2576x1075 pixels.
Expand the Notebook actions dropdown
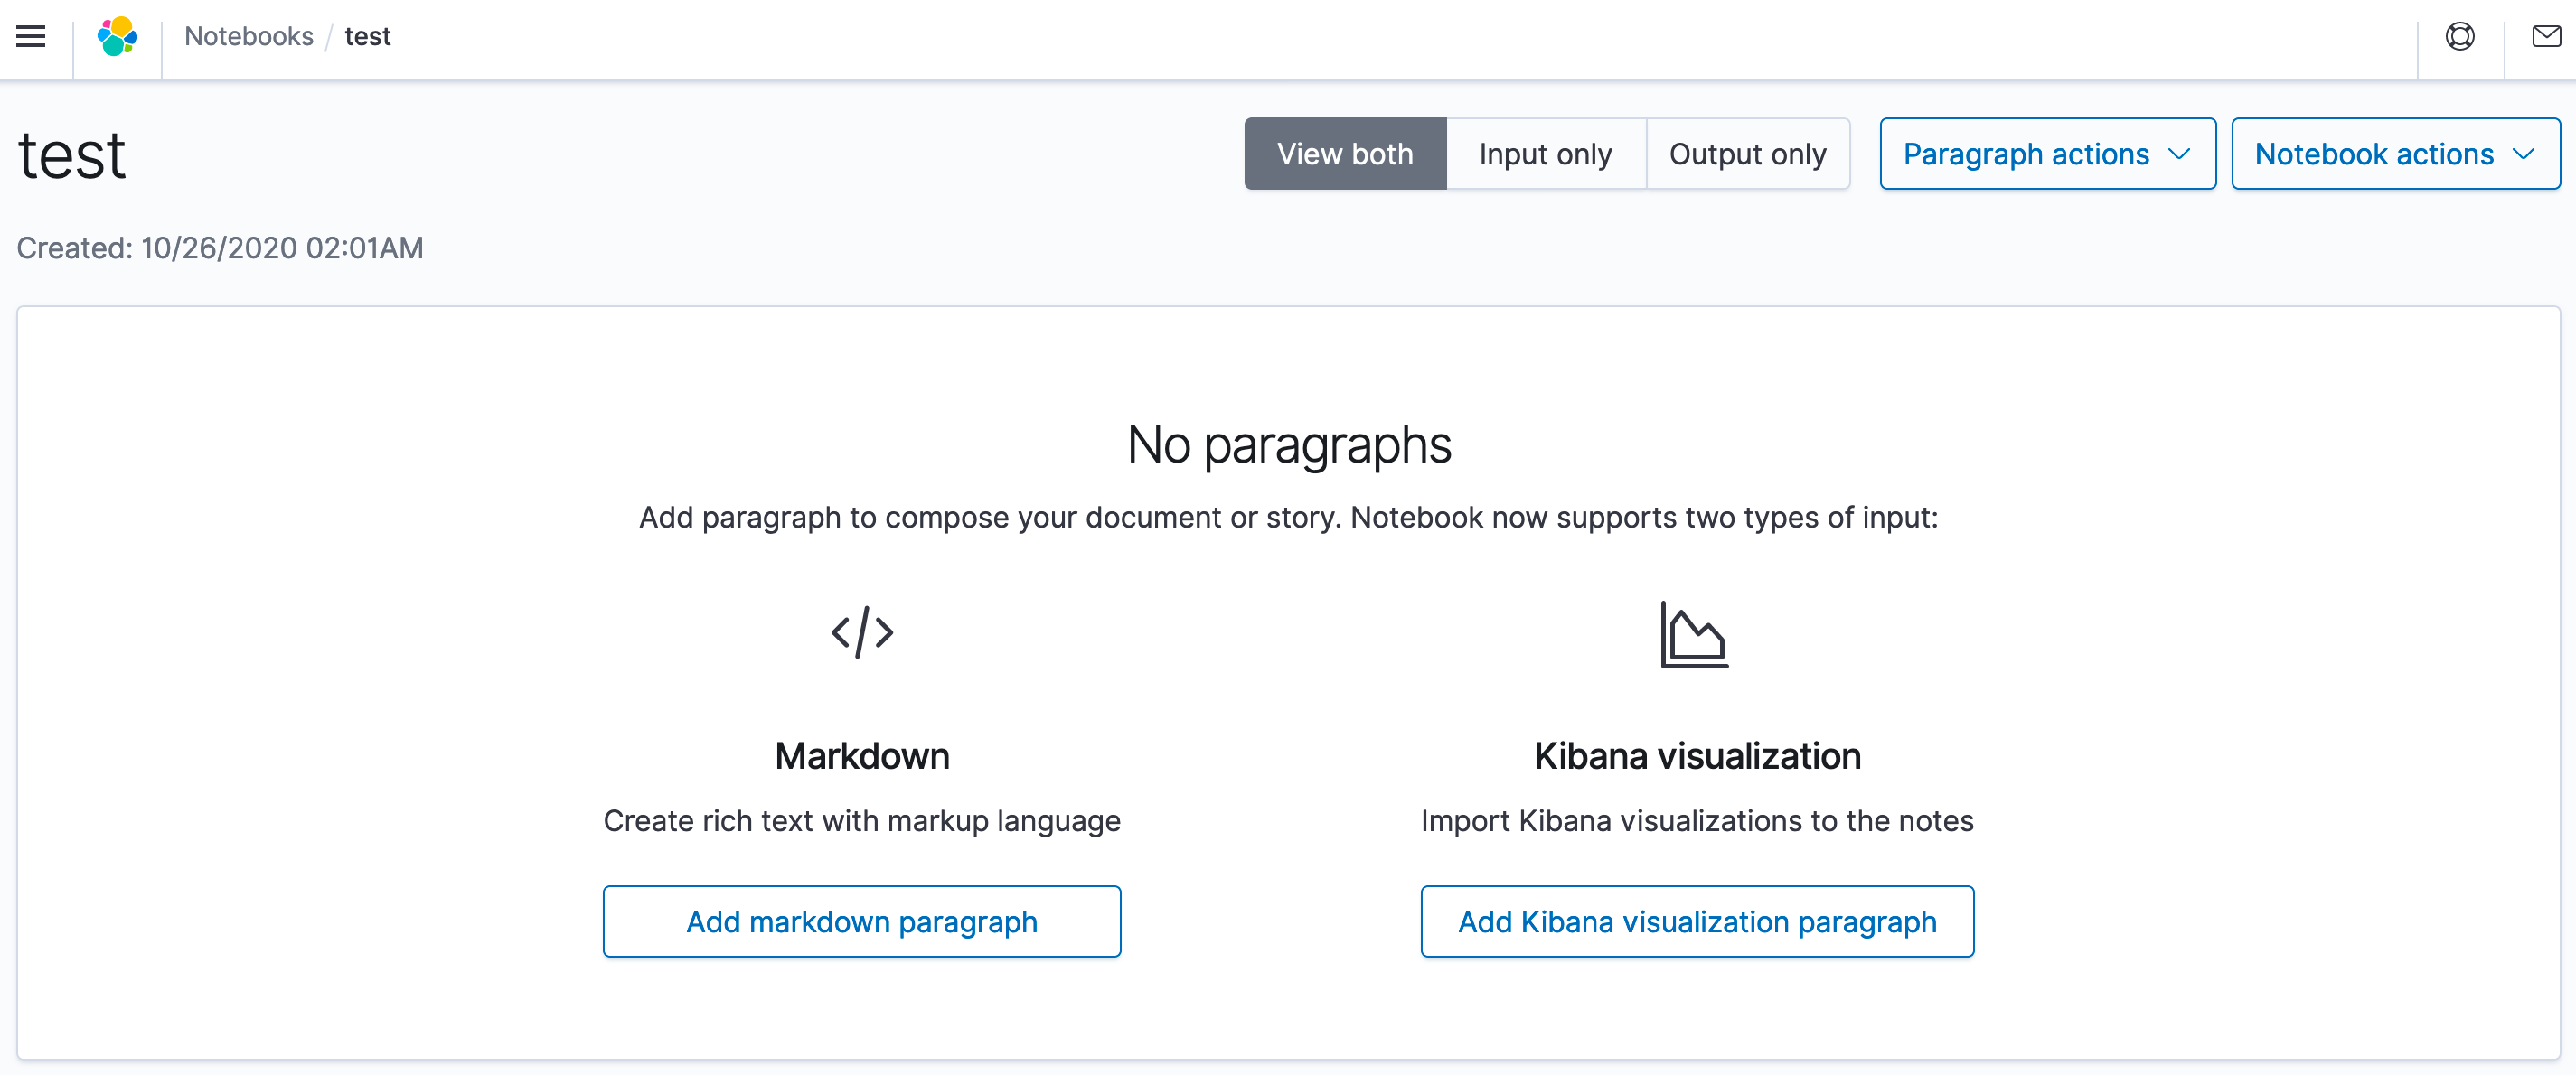pyautogui.click(x=2396, y=154)
